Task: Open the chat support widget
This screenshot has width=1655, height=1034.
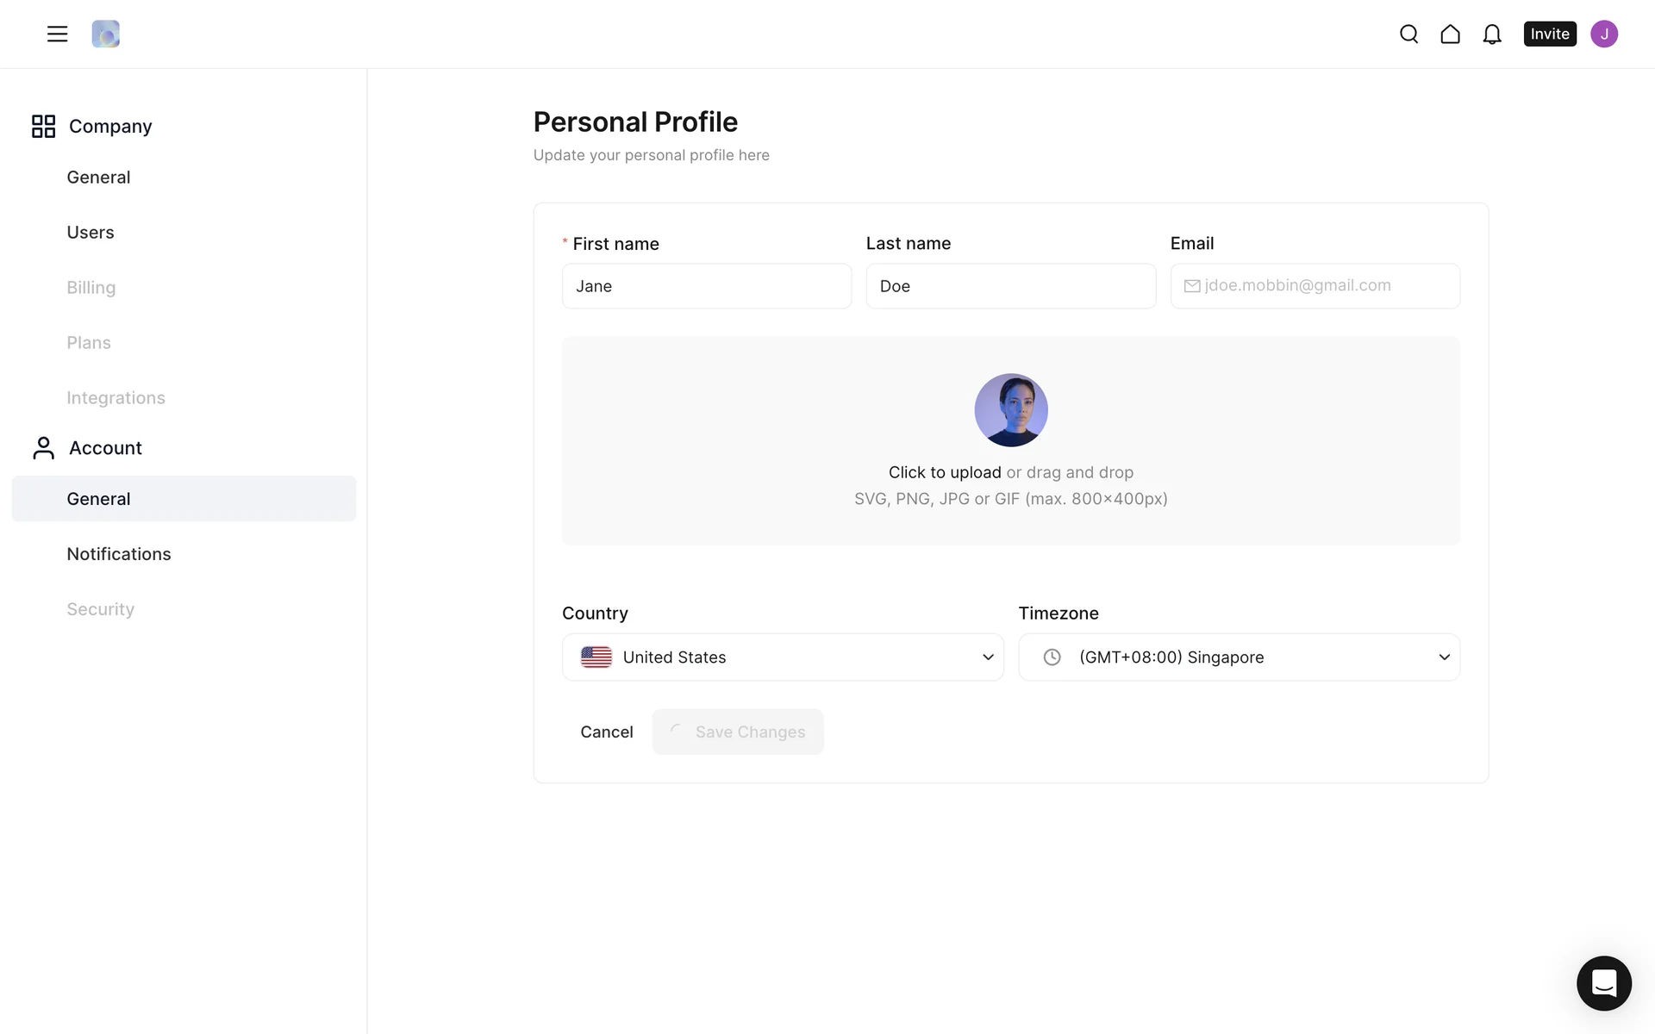Action: pos(1603,982)
